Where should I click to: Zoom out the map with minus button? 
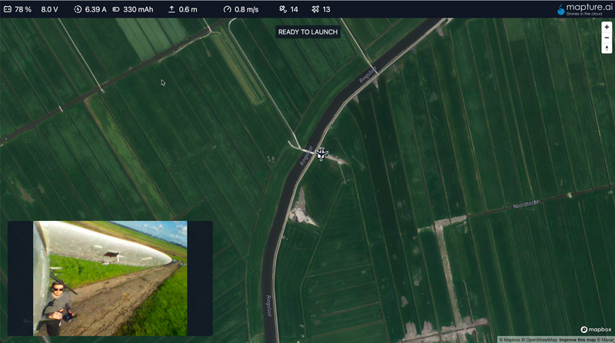[607, 37]
